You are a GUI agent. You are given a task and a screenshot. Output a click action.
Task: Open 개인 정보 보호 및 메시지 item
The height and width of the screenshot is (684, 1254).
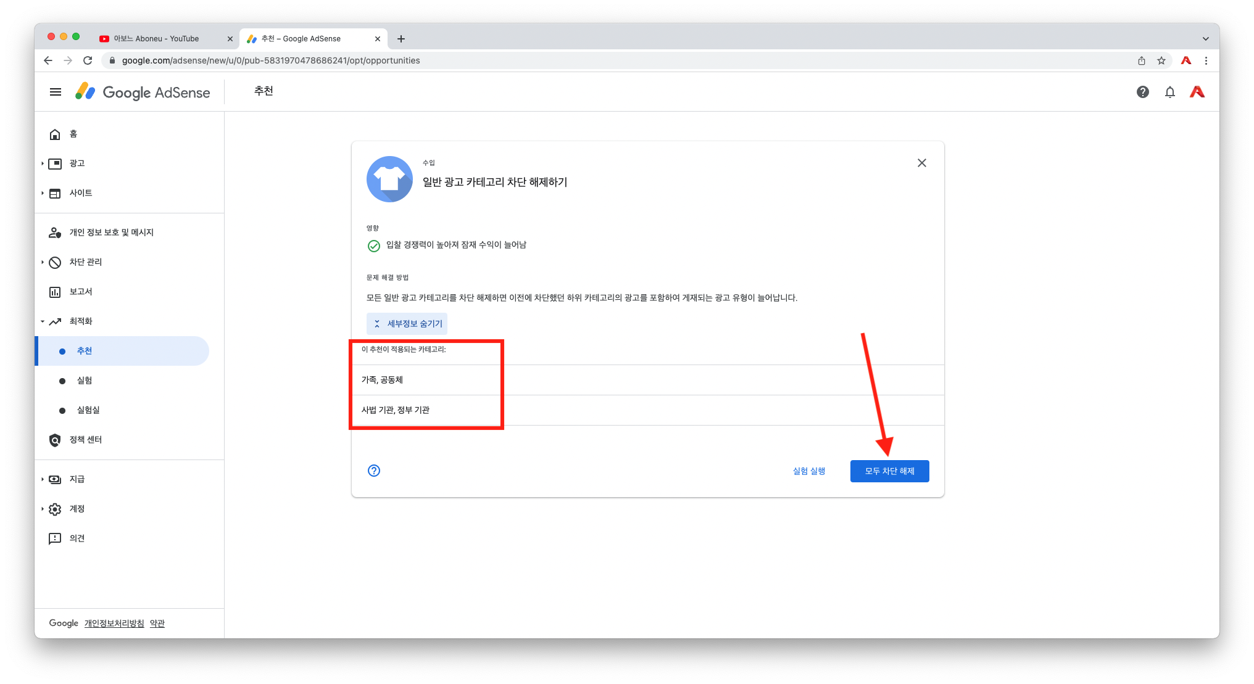coord(111,233)
